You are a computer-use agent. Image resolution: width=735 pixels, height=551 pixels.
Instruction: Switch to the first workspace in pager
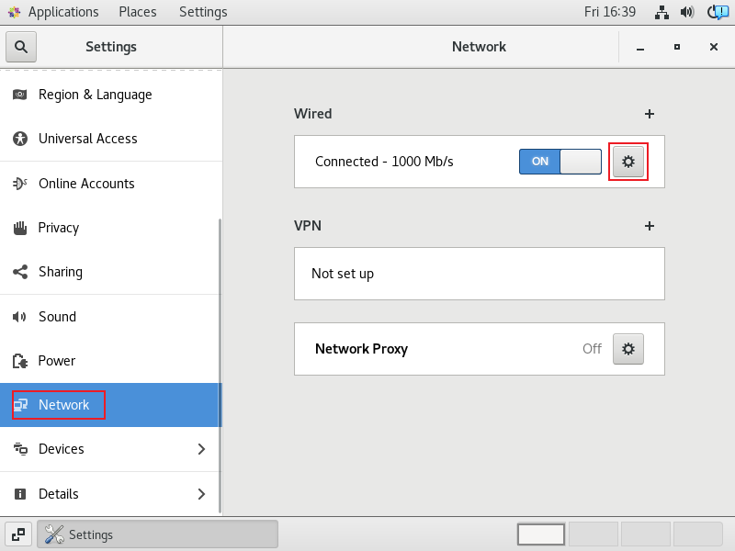[541, 534]
